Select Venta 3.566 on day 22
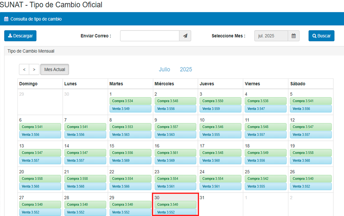This screenshot has width=344, height=216. (130, 186)
